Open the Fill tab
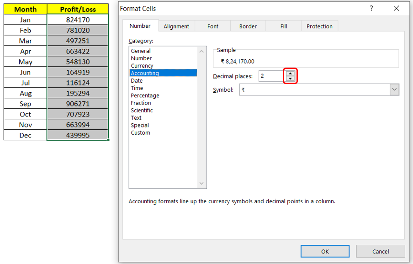Viewport: 413px width, 264px height. pos(283,26)
